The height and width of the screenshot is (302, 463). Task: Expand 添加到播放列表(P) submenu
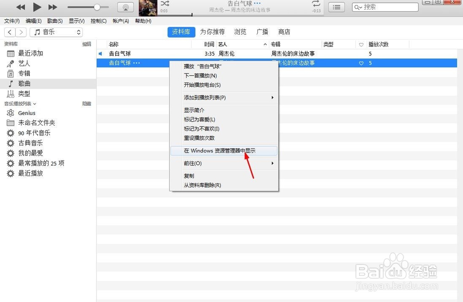coord(224,97)
